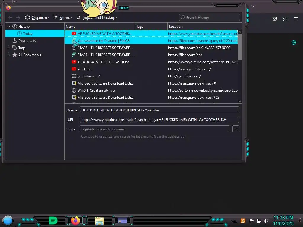The height and width of the screenshot is (227, 303).
Task: Click the gear favicon of the msdl/#52 row
Action: tap(74, 98)
